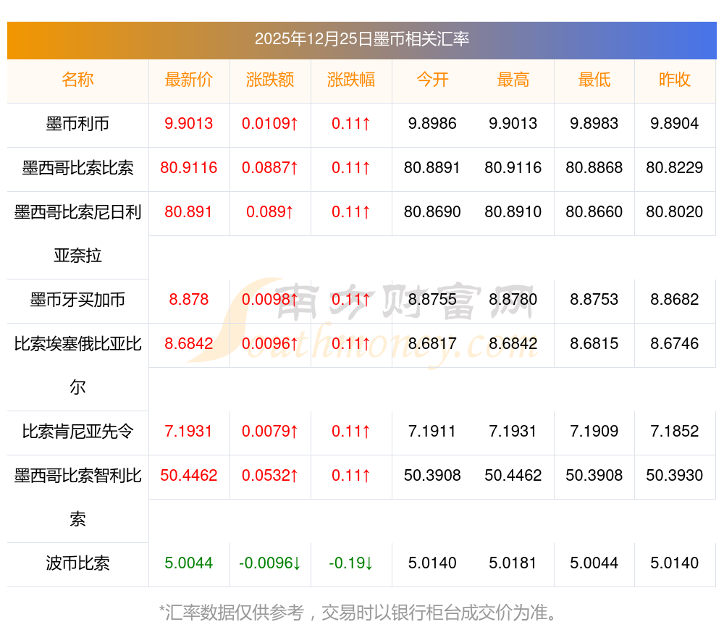Click the 名称 column header

pyautogui.click(x=77, y=80)
